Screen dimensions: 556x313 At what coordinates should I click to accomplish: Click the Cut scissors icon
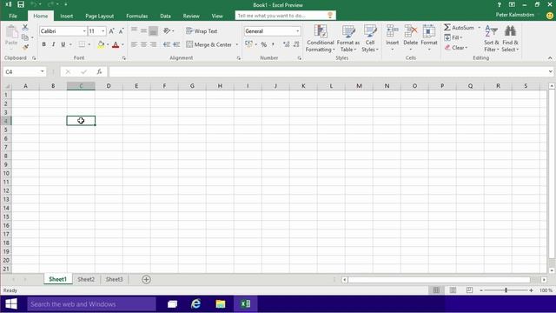[25, 27]
